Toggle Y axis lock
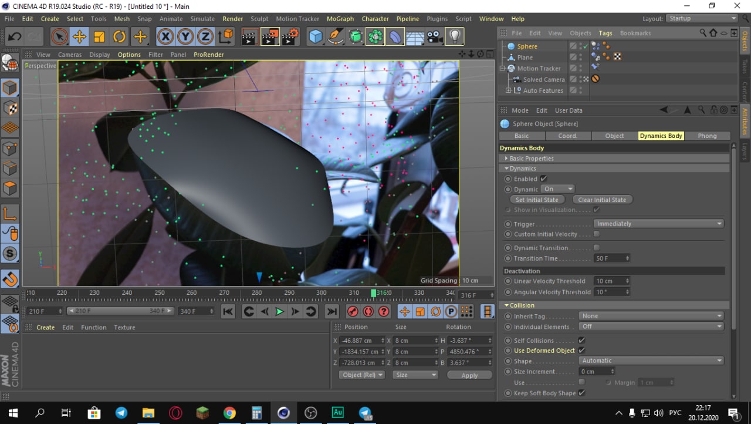 coord(185,37)
